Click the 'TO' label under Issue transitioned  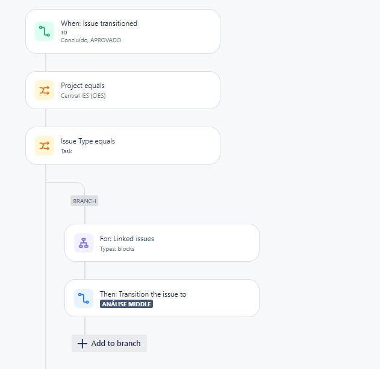[x=64, y=33]
